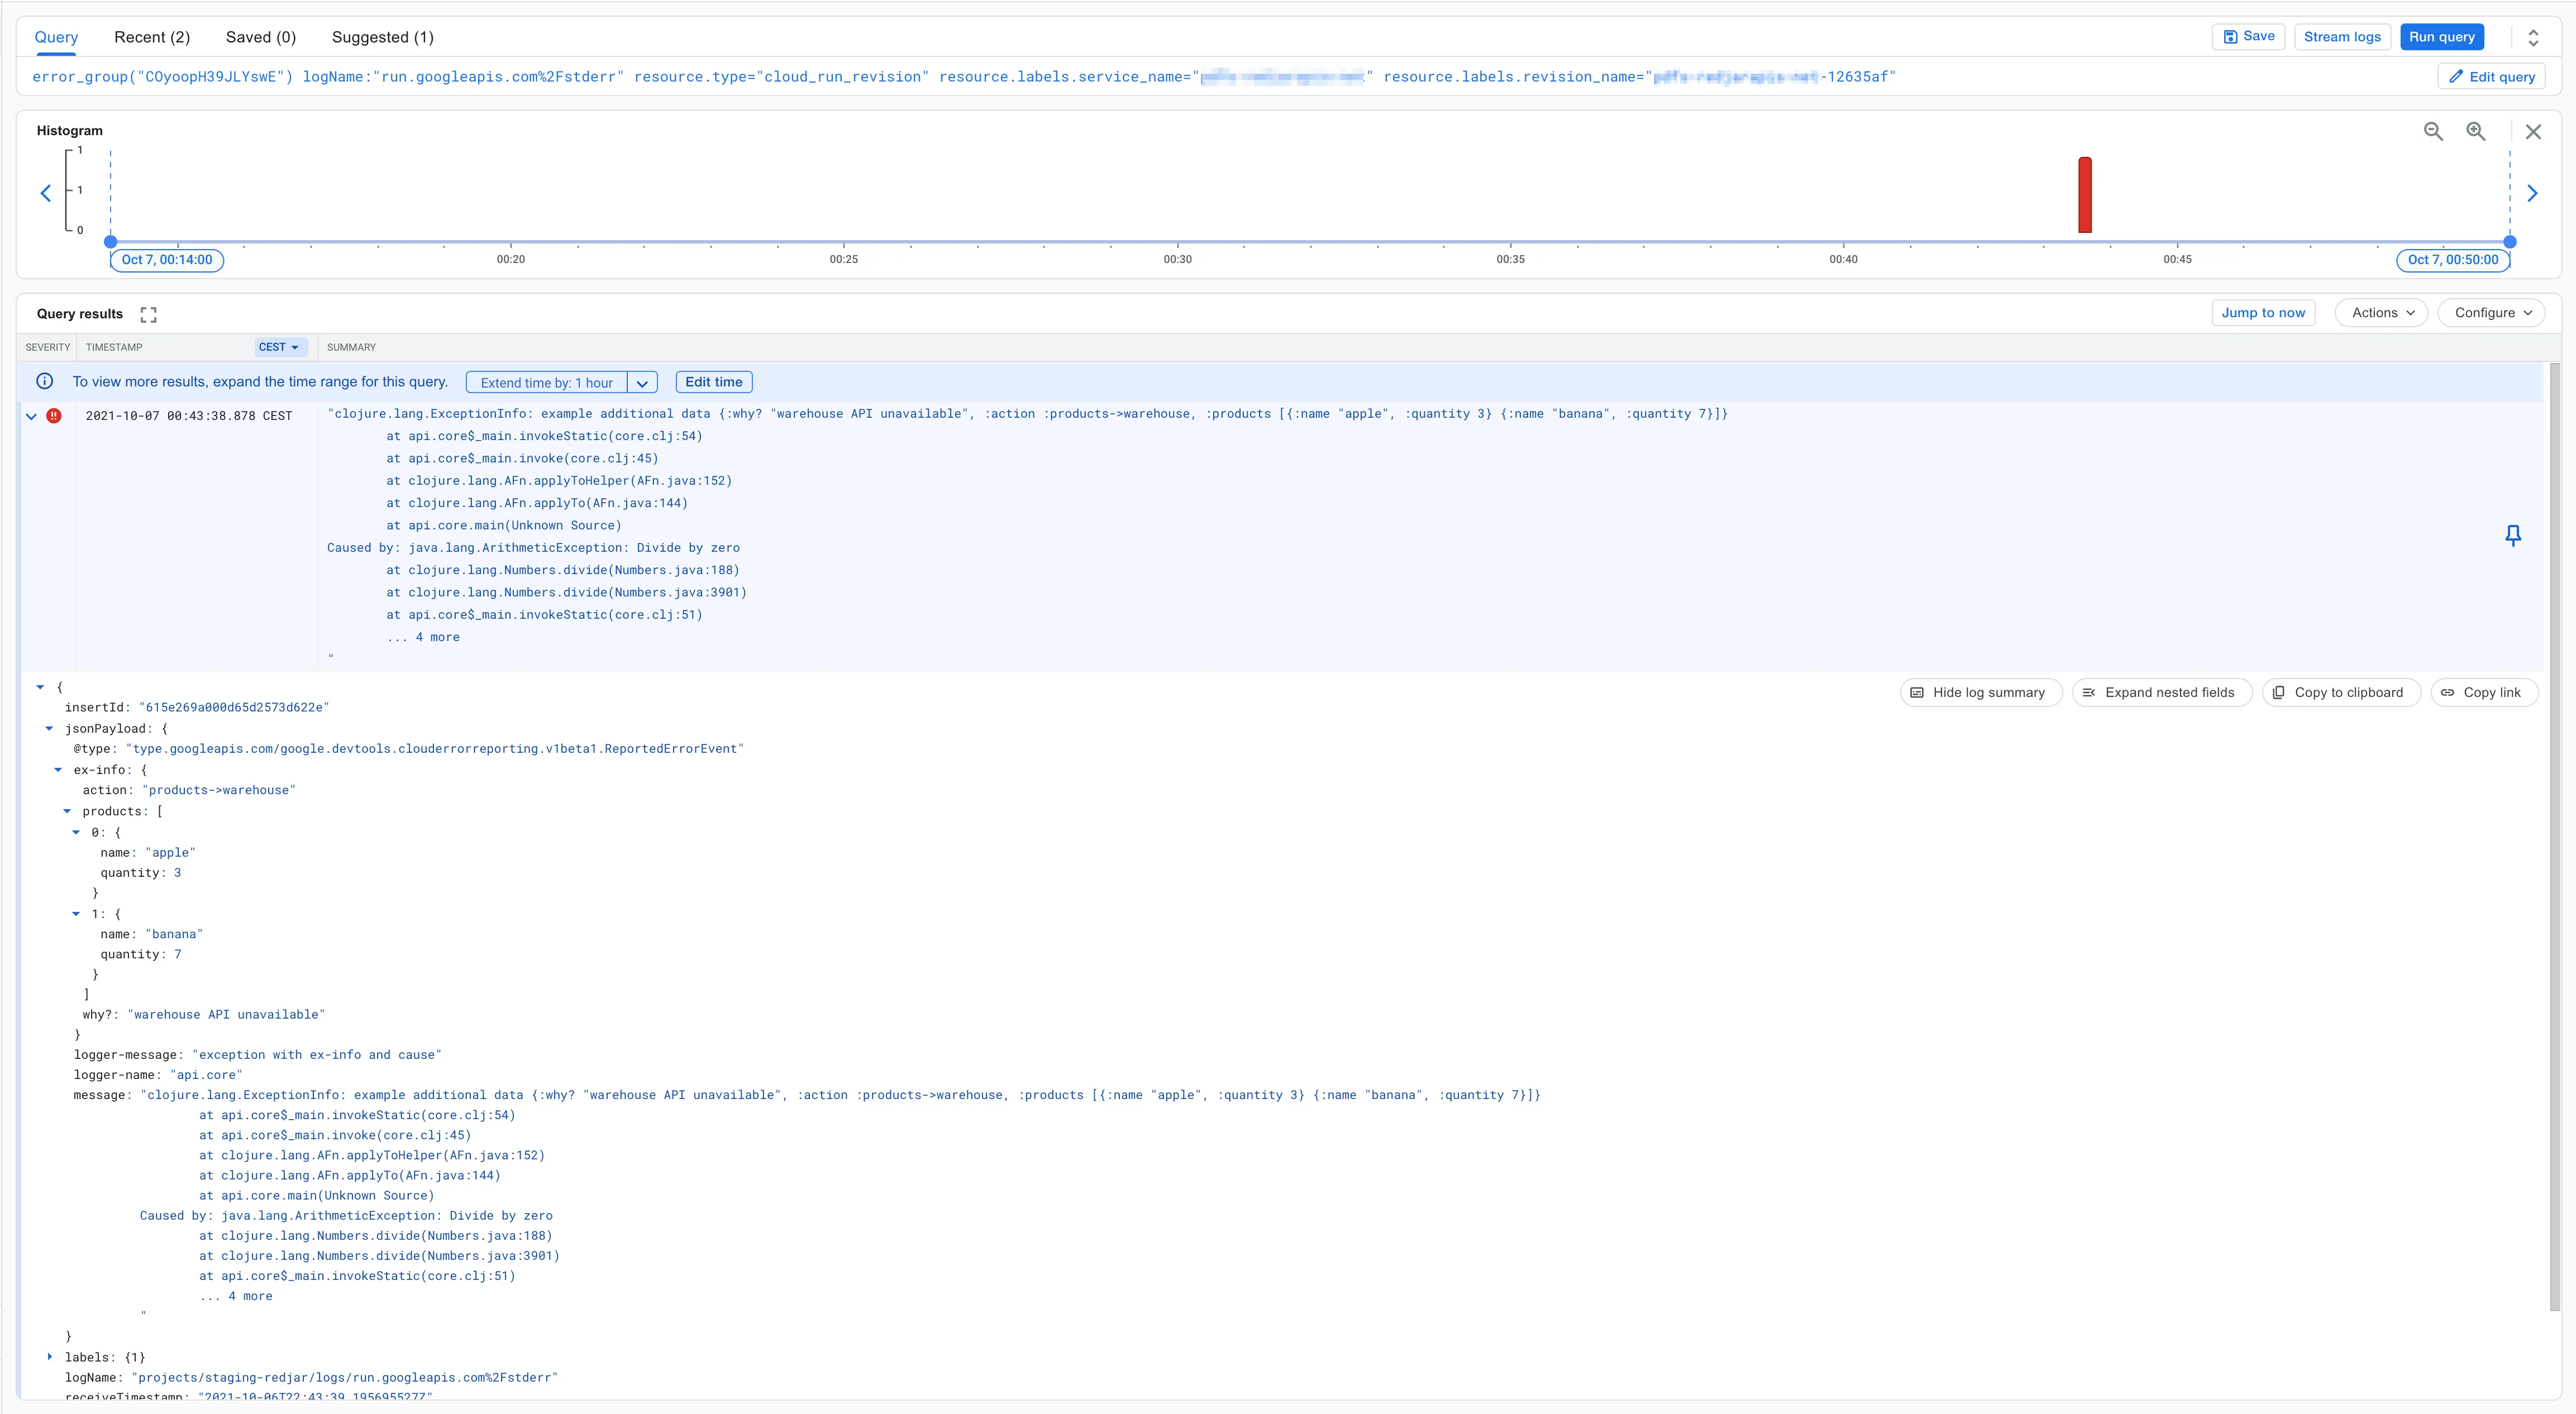2576x1414 pixels.
Task: Toggle the query editor expand/collapse arrows
Action: (2533, 37)
